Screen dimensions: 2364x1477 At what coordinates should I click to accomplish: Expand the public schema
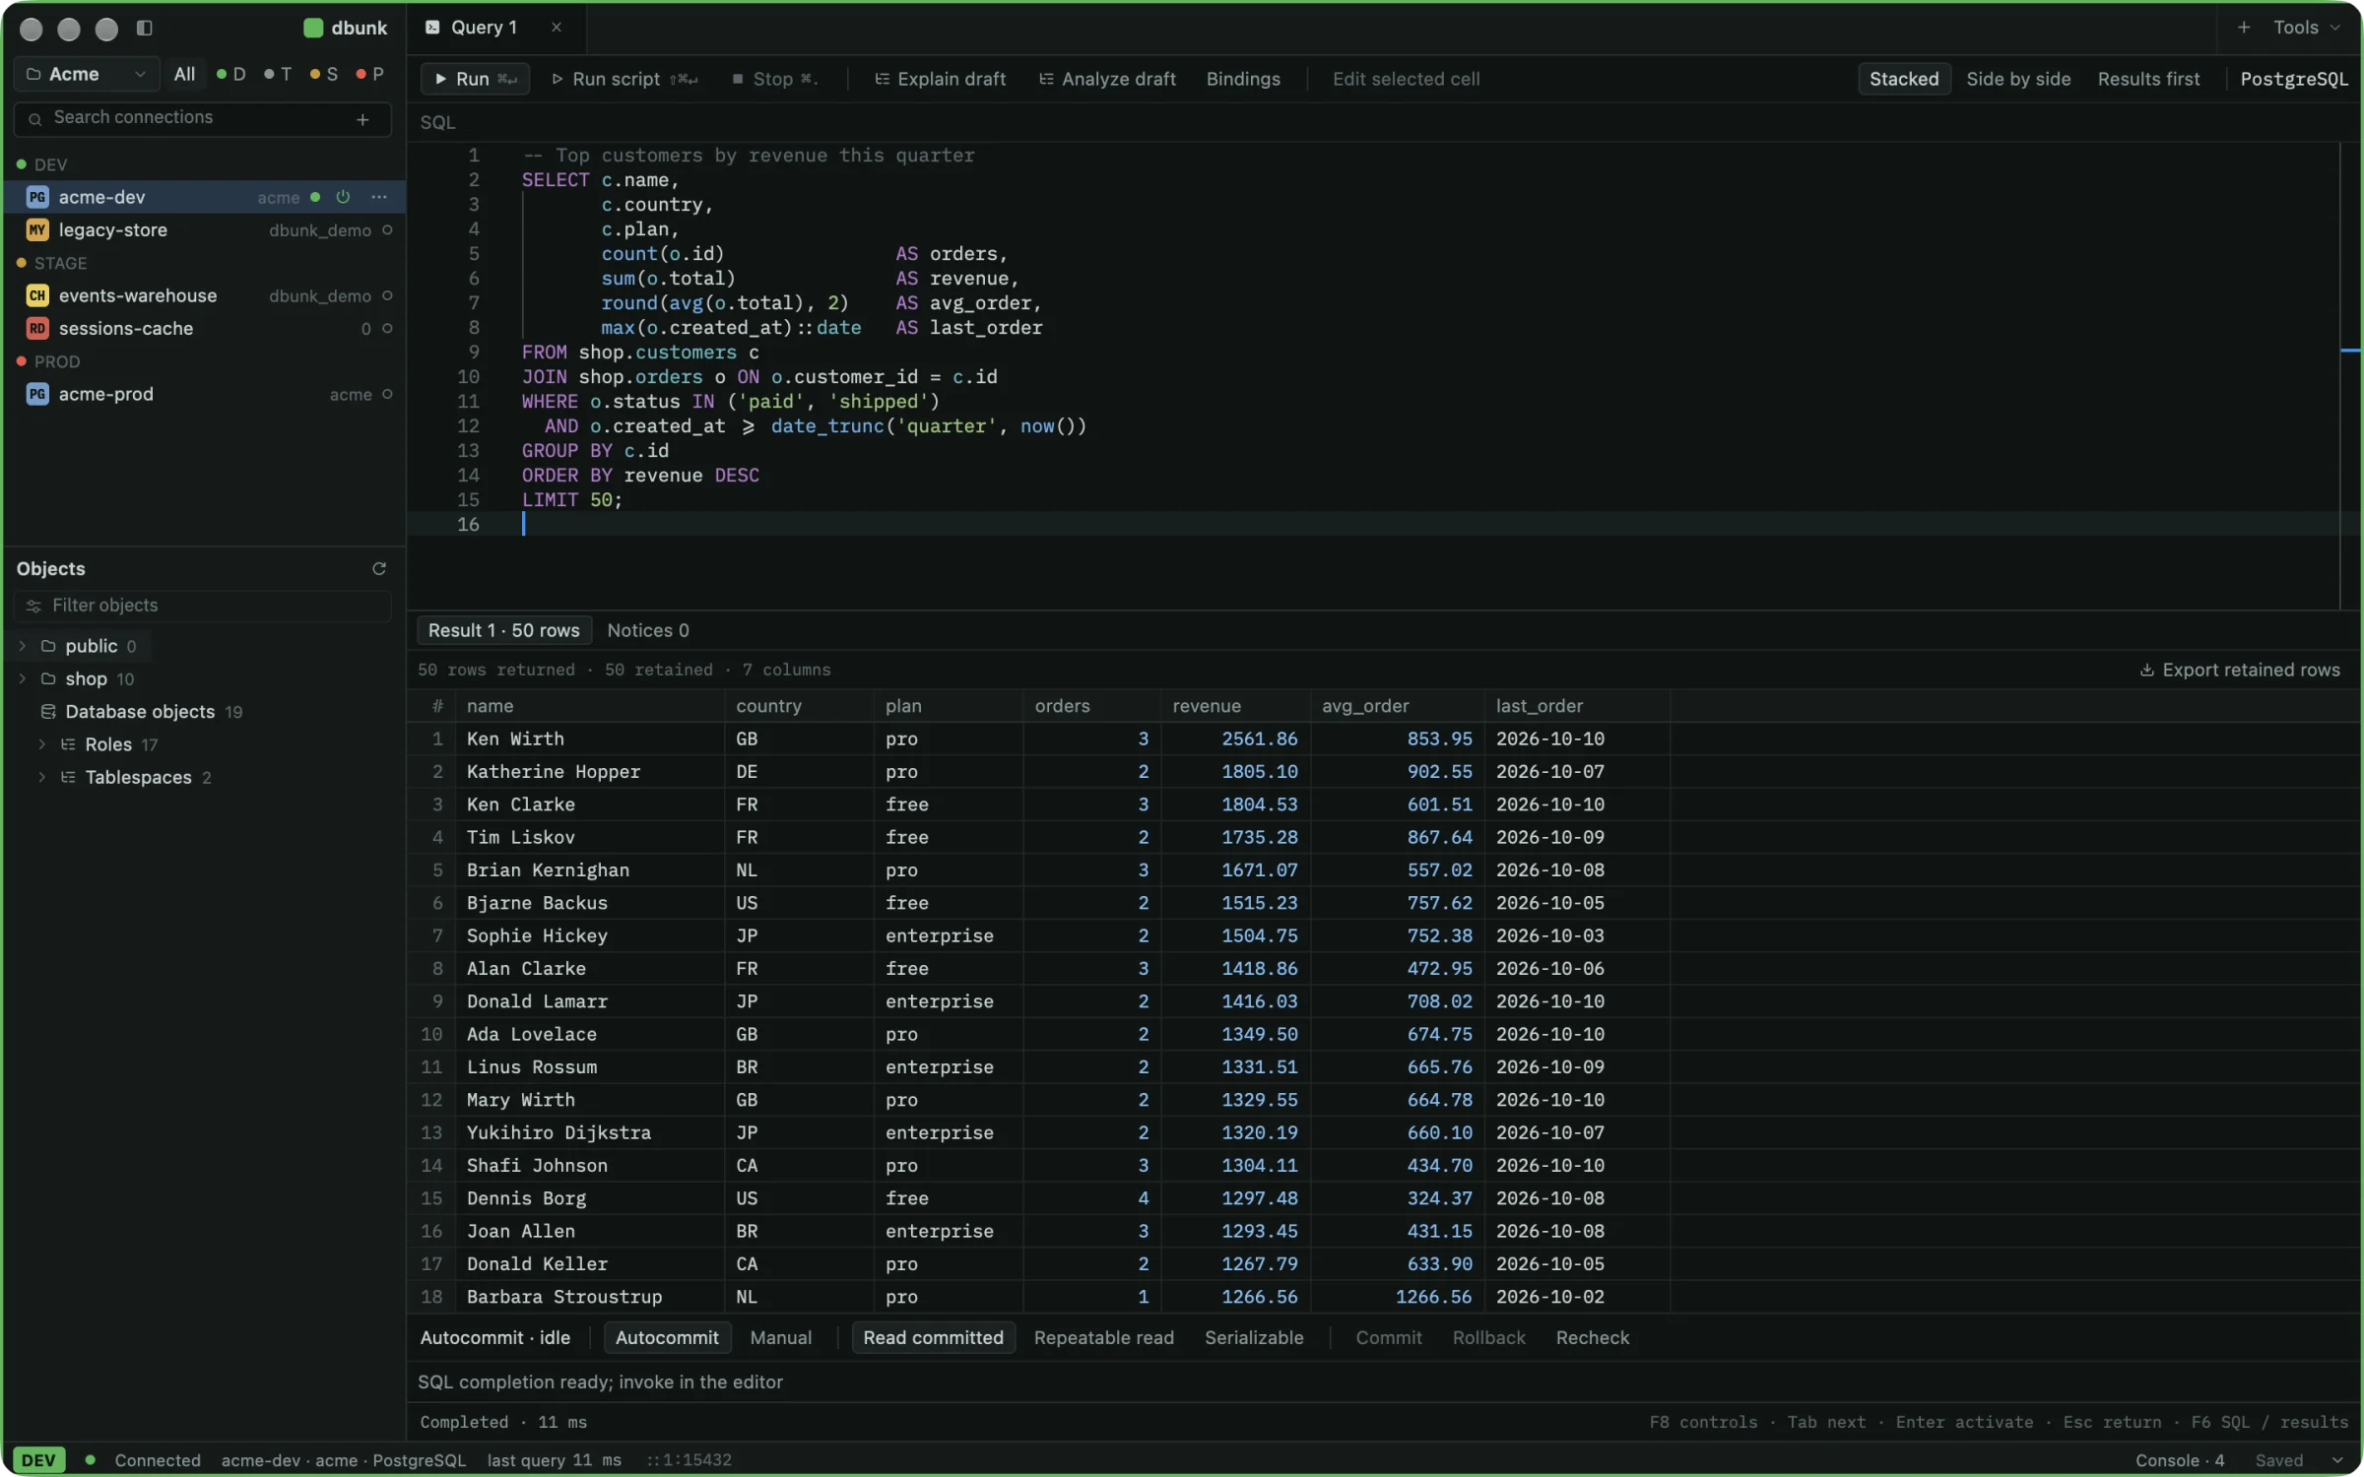pos(23,646)
